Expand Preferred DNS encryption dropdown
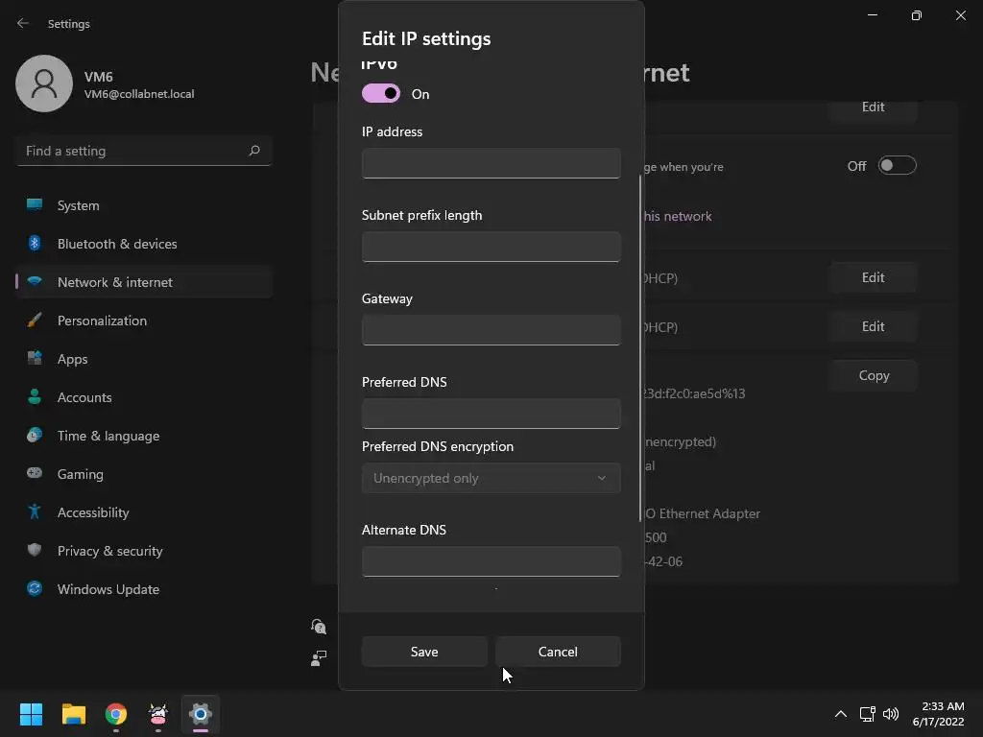The width and height of the screenshot is (983, 737). click(491, 478)
